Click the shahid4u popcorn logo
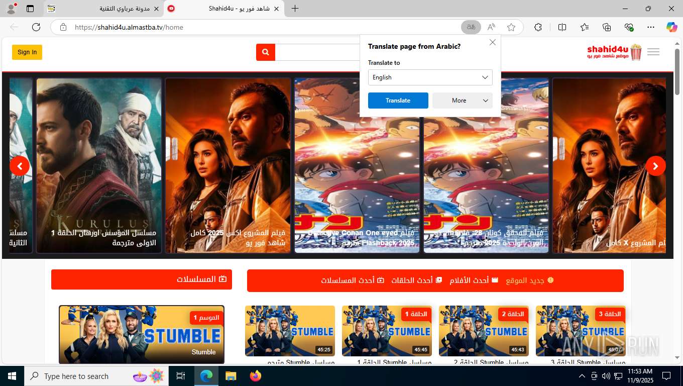This screenshot has width=683, height=386. point(615,52)
